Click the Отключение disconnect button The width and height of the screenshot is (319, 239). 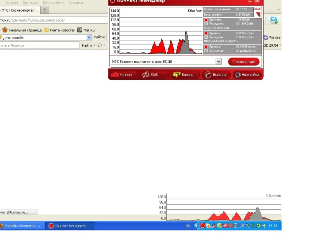tap(244, 62)
